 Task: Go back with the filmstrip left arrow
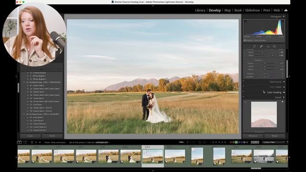36,142
